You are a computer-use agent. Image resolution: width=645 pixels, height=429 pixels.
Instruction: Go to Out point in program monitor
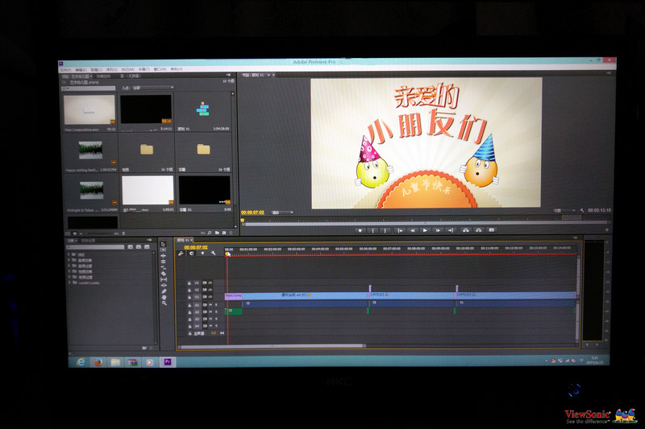tap(451, 230)
